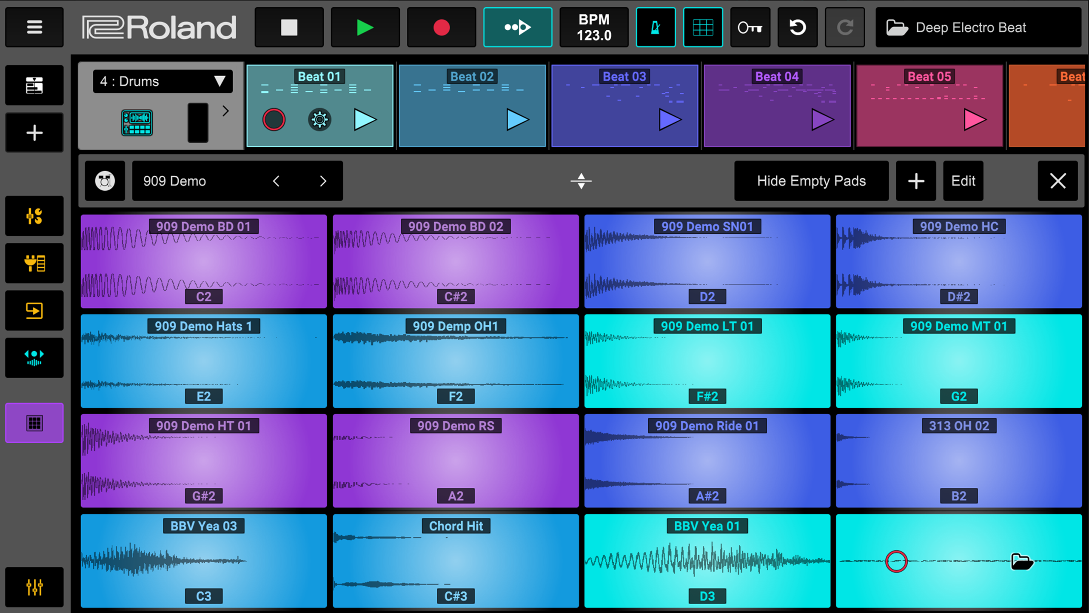Play the Beat 03 clip
Viewport: 1089px width, 613px height.
click(x=670, y=120)
